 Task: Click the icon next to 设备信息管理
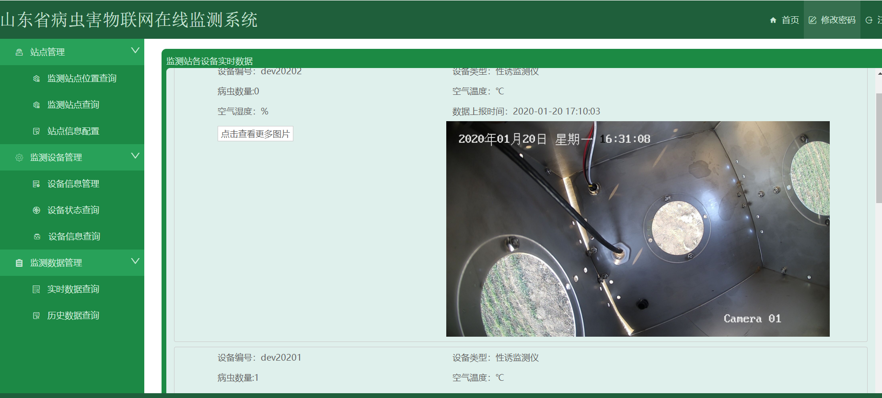pyautogui.click(x=36, y=184)
